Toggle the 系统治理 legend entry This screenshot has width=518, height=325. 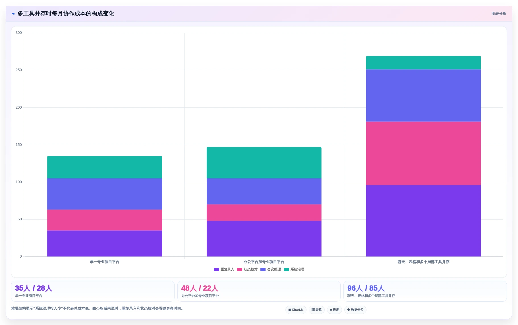pos(294,270)
